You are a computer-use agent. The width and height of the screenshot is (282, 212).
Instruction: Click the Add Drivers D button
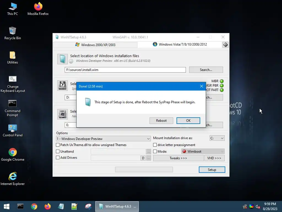pos(143,158)
